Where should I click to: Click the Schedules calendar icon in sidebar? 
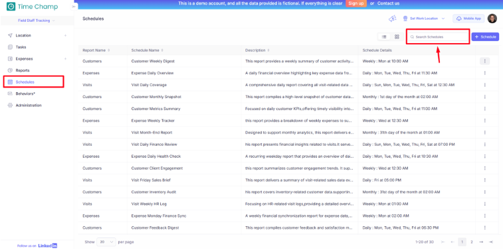pyautogui.click(x=10, y=82)
